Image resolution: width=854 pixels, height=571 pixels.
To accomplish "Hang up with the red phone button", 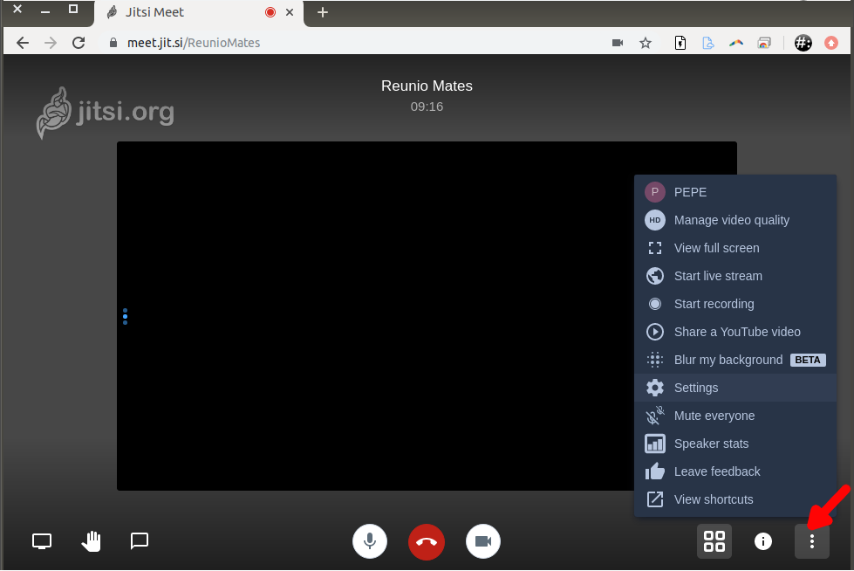I will 427,541.
